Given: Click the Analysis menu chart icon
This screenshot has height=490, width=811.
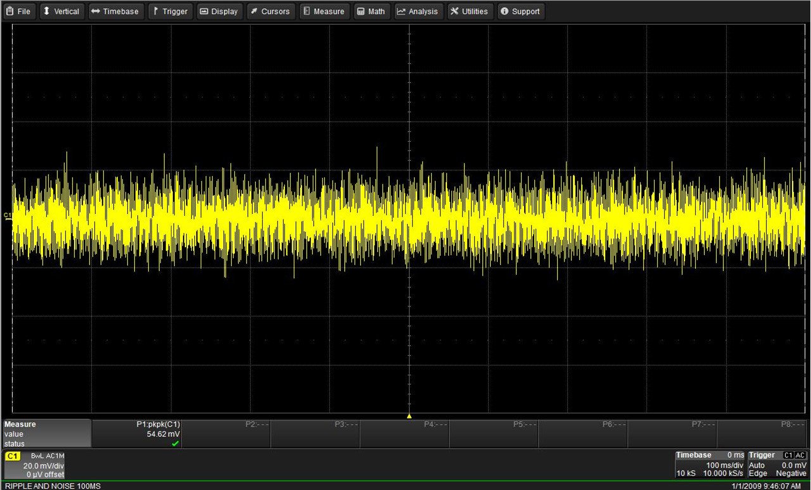Looking at the screenshot, I should 401,11.
